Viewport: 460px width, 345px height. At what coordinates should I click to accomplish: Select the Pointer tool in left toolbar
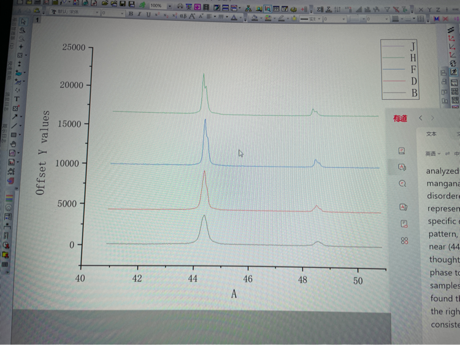(22, 21)
